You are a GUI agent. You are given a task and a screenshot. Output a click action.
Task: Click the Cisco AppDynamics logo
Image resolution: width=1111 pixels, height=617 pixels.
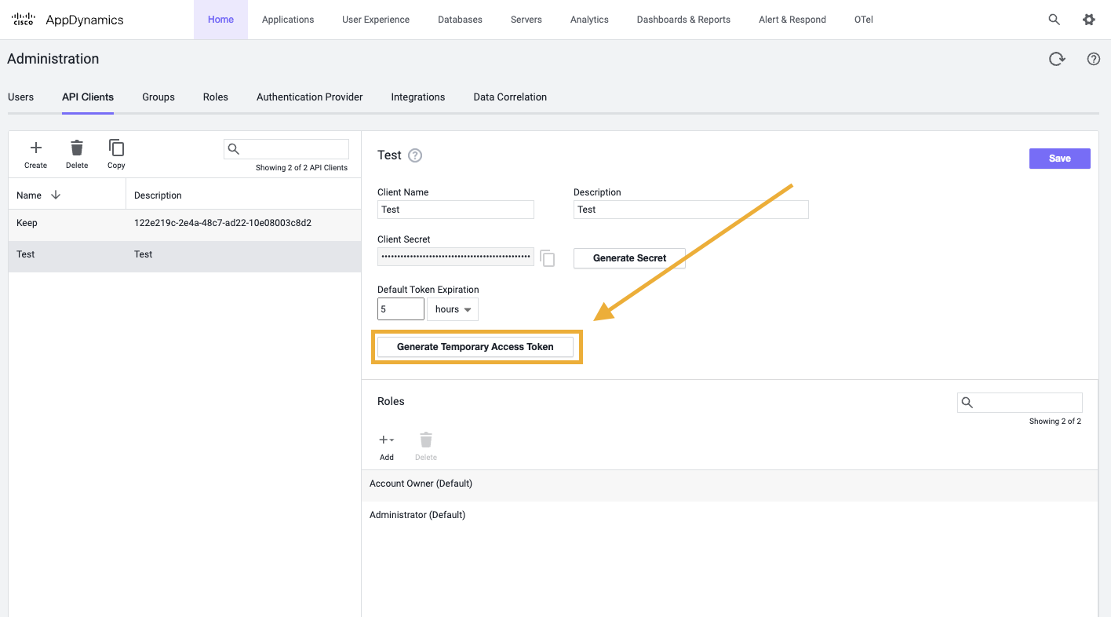click(x=68, y=20)
